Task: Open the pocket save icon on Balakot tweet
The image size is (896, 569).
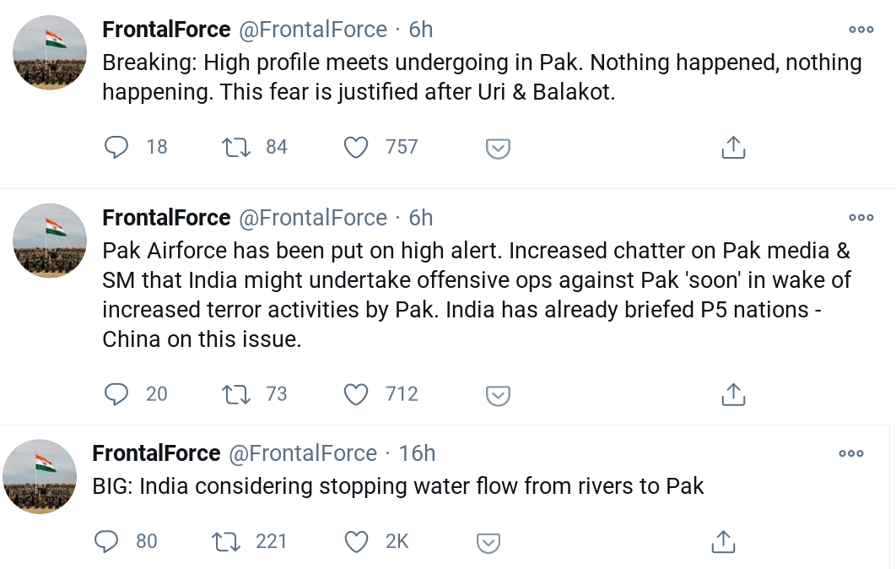Action: point(498,149)
